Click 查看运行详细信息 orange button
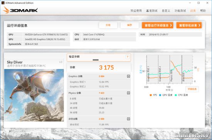The width and height of the screenshot is (212, 140). click(x=158, y=25)
